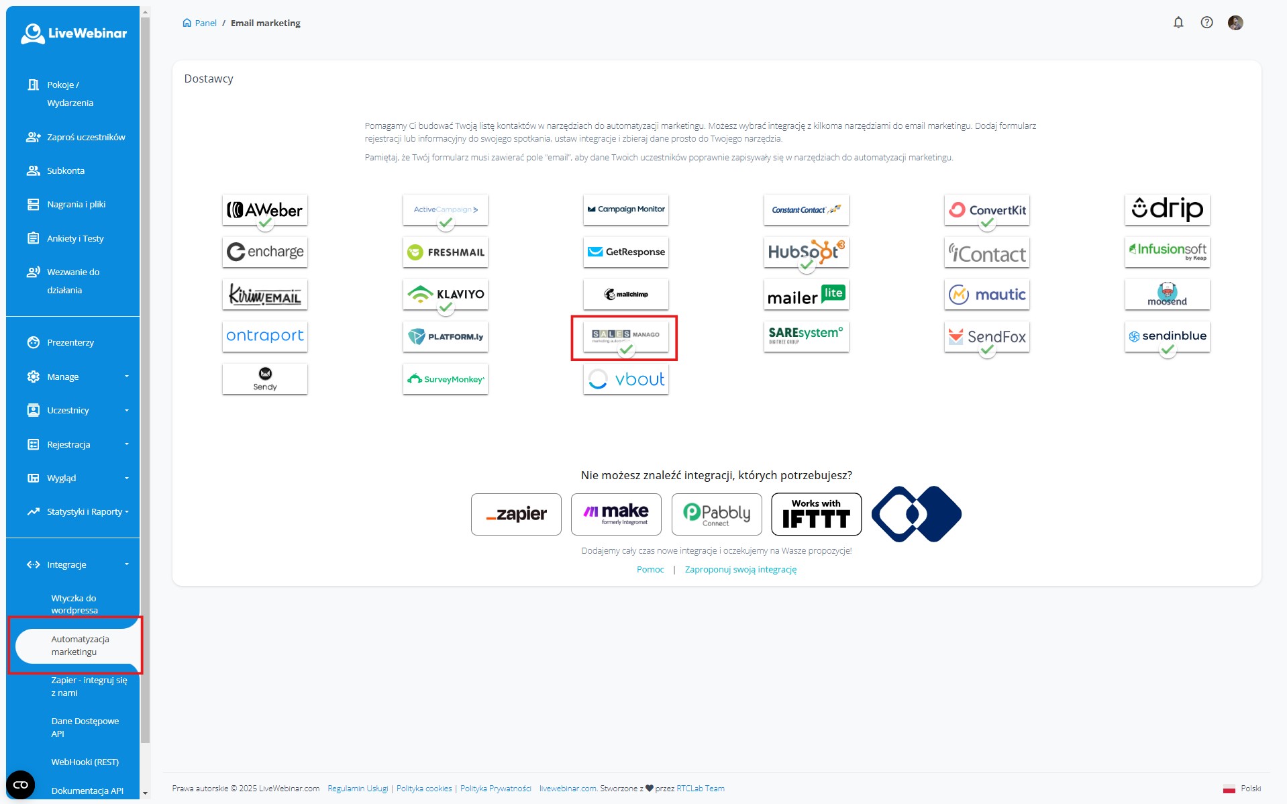Click the Polski language selector
The height and width of the screenshot is (804, 1287).
coord(1242,789)
